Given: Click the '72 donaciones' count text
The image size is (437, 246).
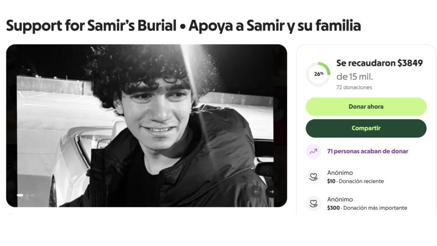Looking at the screenshot, I should coord(354,88).
